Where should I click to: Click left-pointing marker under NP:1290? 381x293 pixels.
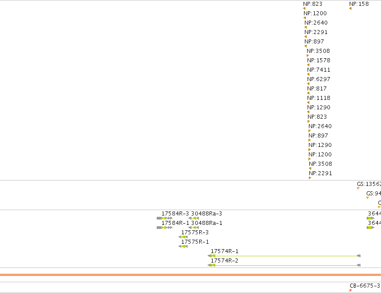click(x=308, y=112)
